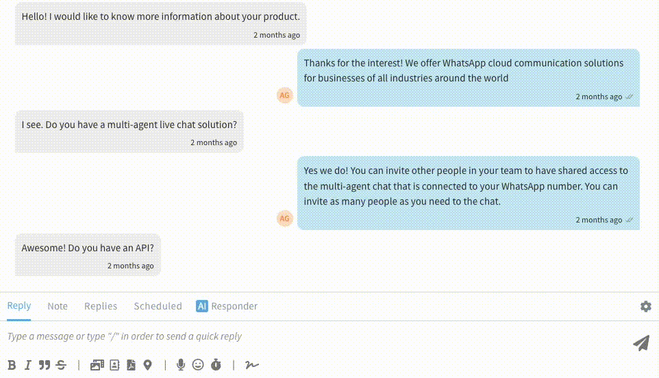Share a contact card

click(x=114, y=365)
